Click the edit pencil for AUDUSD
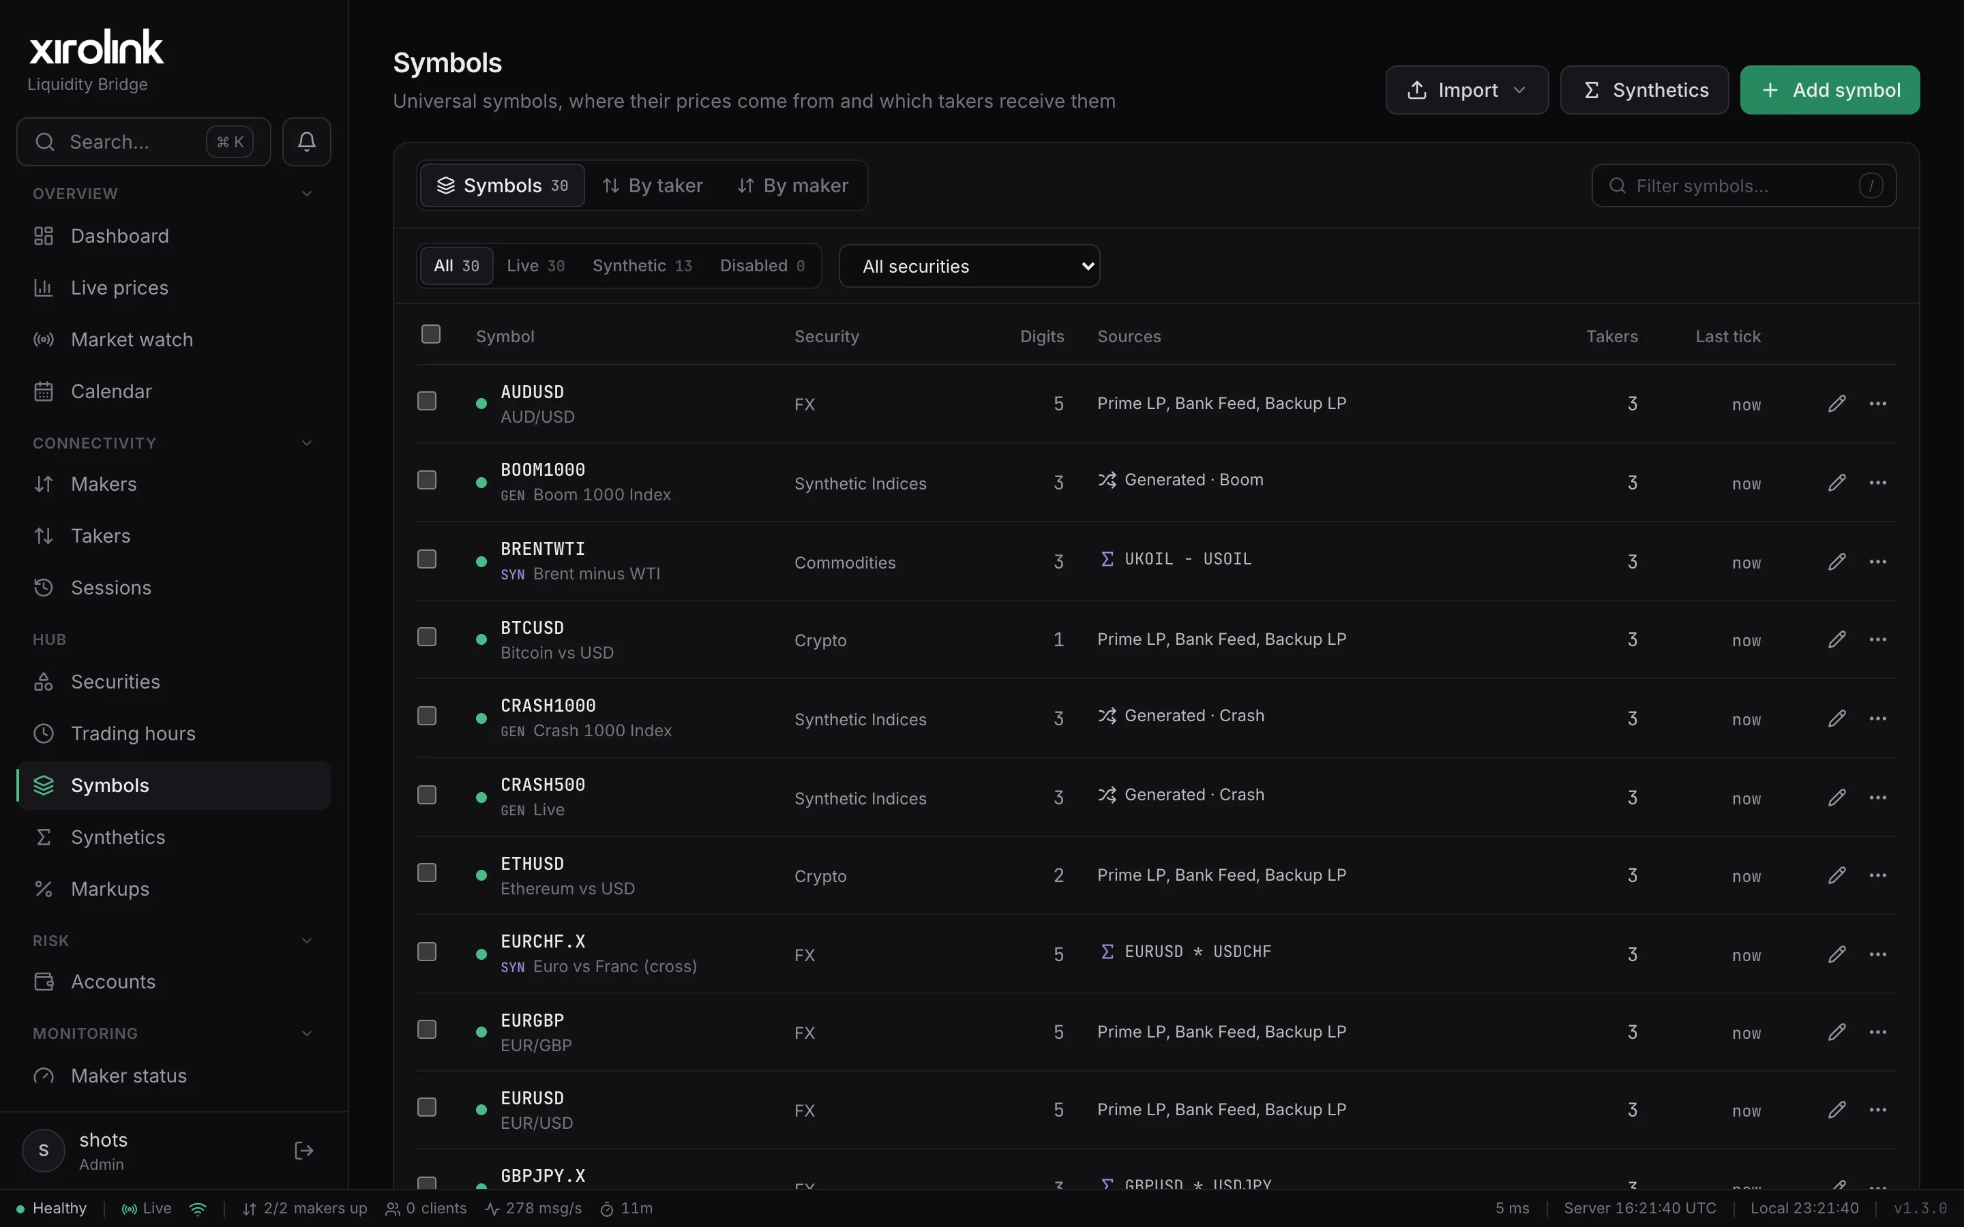This screenshot has height=1227, width=1964. point(1837,404)
